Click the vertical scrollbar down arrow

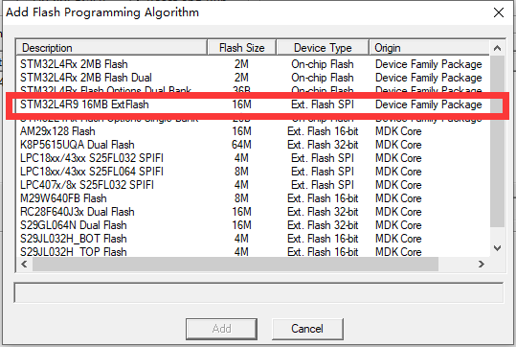[497, 248]
